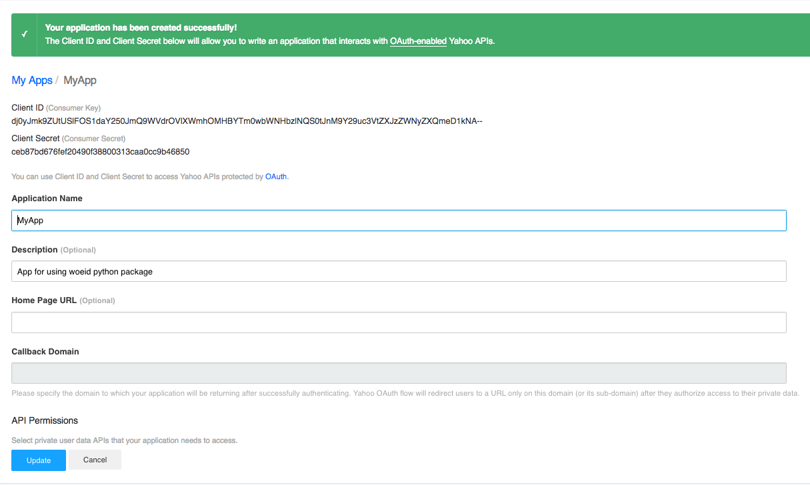The image size is (810, 485).
Task: Click the API Permissions heading
Action: 45,420
